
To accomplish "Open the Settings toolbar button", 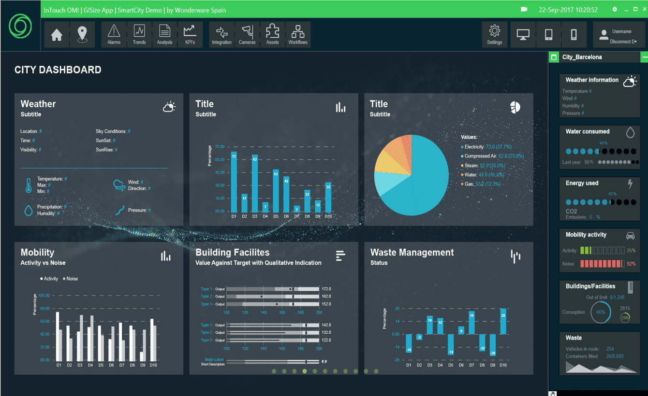I will 494,35.
